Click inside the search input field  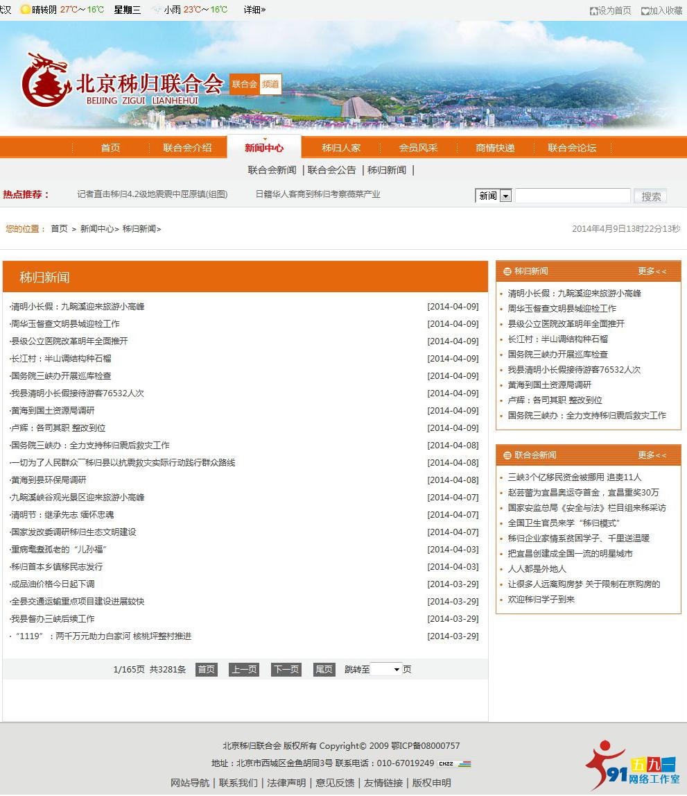[x=572, y=196]
